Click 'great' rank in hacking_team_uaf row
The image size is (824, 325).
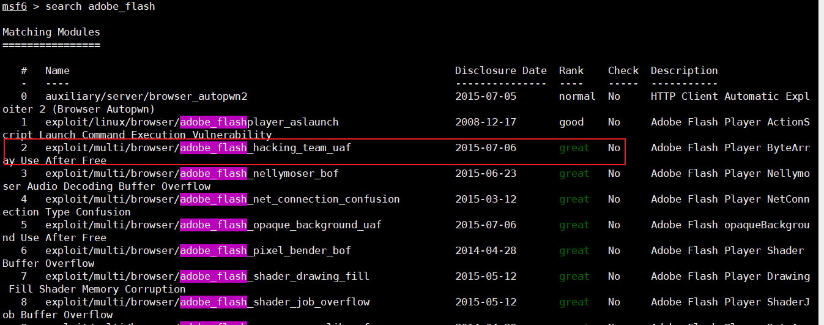coord(574,148)
